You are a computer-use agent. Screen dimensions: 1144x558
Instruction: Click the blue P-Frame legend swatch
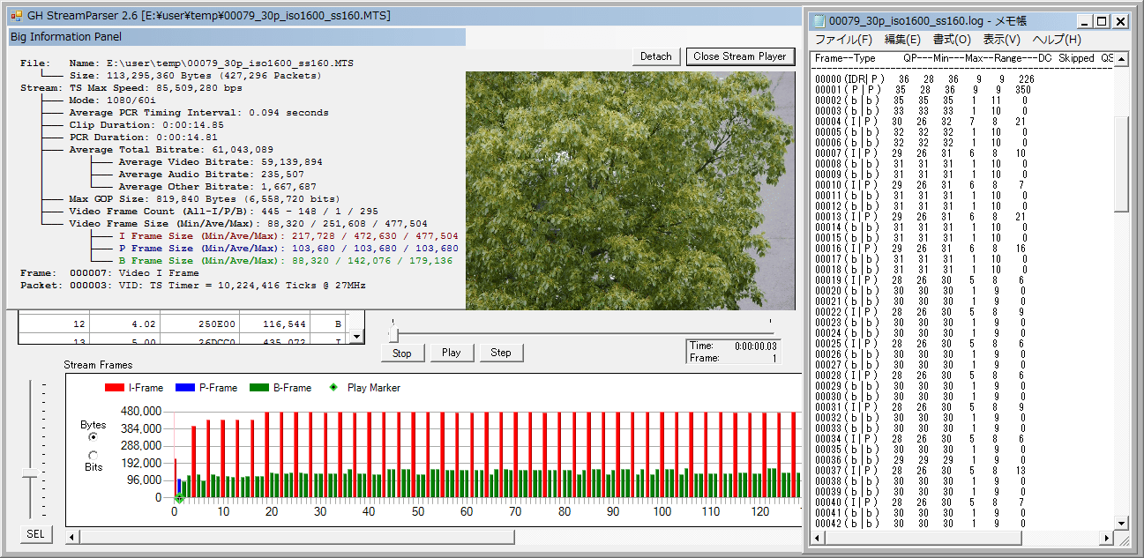click(x=184, y=388)
